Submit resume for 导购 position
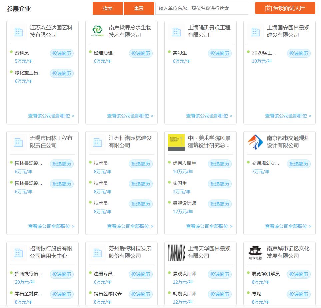The image size is (321, 308). coord(299,294)
